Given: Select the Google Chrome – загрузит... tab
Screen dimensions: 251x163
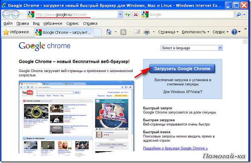Looking at the screenshot, I should (64, 32).
